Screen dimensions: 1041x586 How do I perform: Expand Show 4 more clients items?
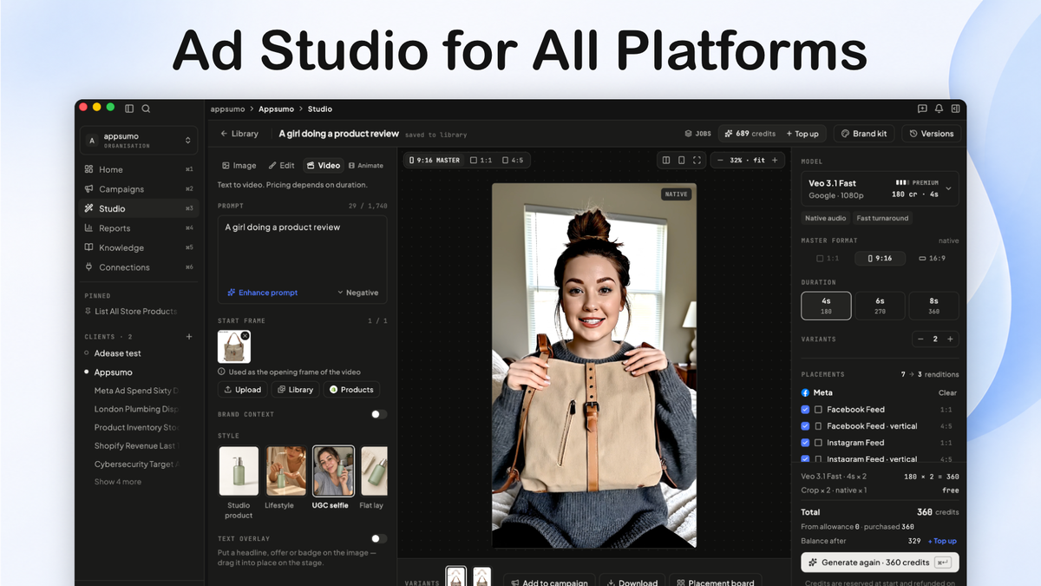(x=118, y=482)
